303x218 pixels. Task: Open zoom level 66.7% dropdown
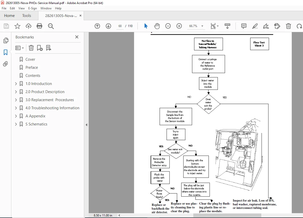(202, 26)
